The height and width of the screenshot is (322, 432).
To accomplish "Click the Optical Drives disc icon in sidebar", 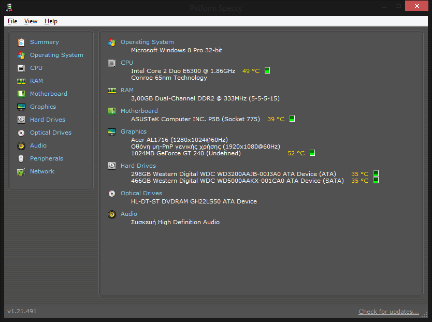I will 21,133.
